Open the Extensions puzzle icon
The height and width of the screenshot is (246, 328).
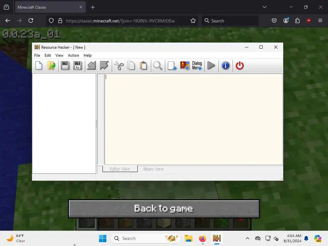click(297, 21)
